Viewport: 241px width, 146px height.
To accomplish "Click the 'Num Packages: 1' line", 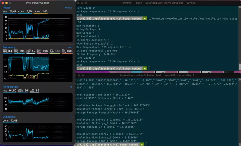I will pos(88,26).
